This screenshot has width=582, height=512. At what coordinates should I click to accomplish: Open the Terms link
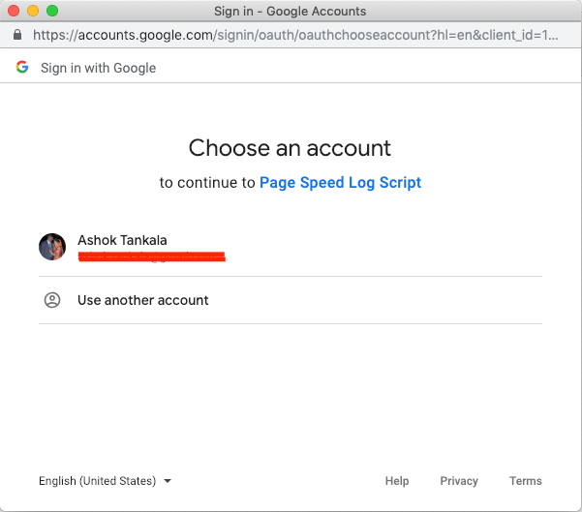[525, 481]
